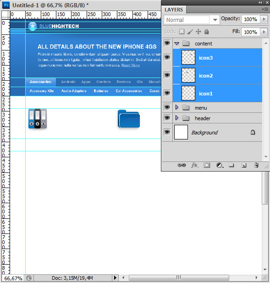Lock transparent pixels
This screenshot has width=270, height=283.
182,32
